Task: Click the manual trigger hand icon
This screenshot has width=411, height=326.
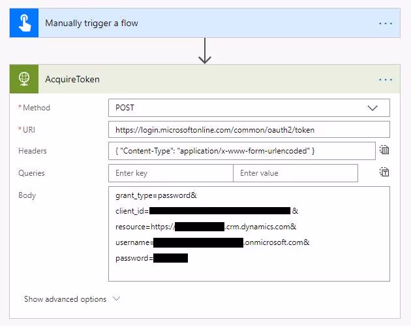Action: [24, 23]
